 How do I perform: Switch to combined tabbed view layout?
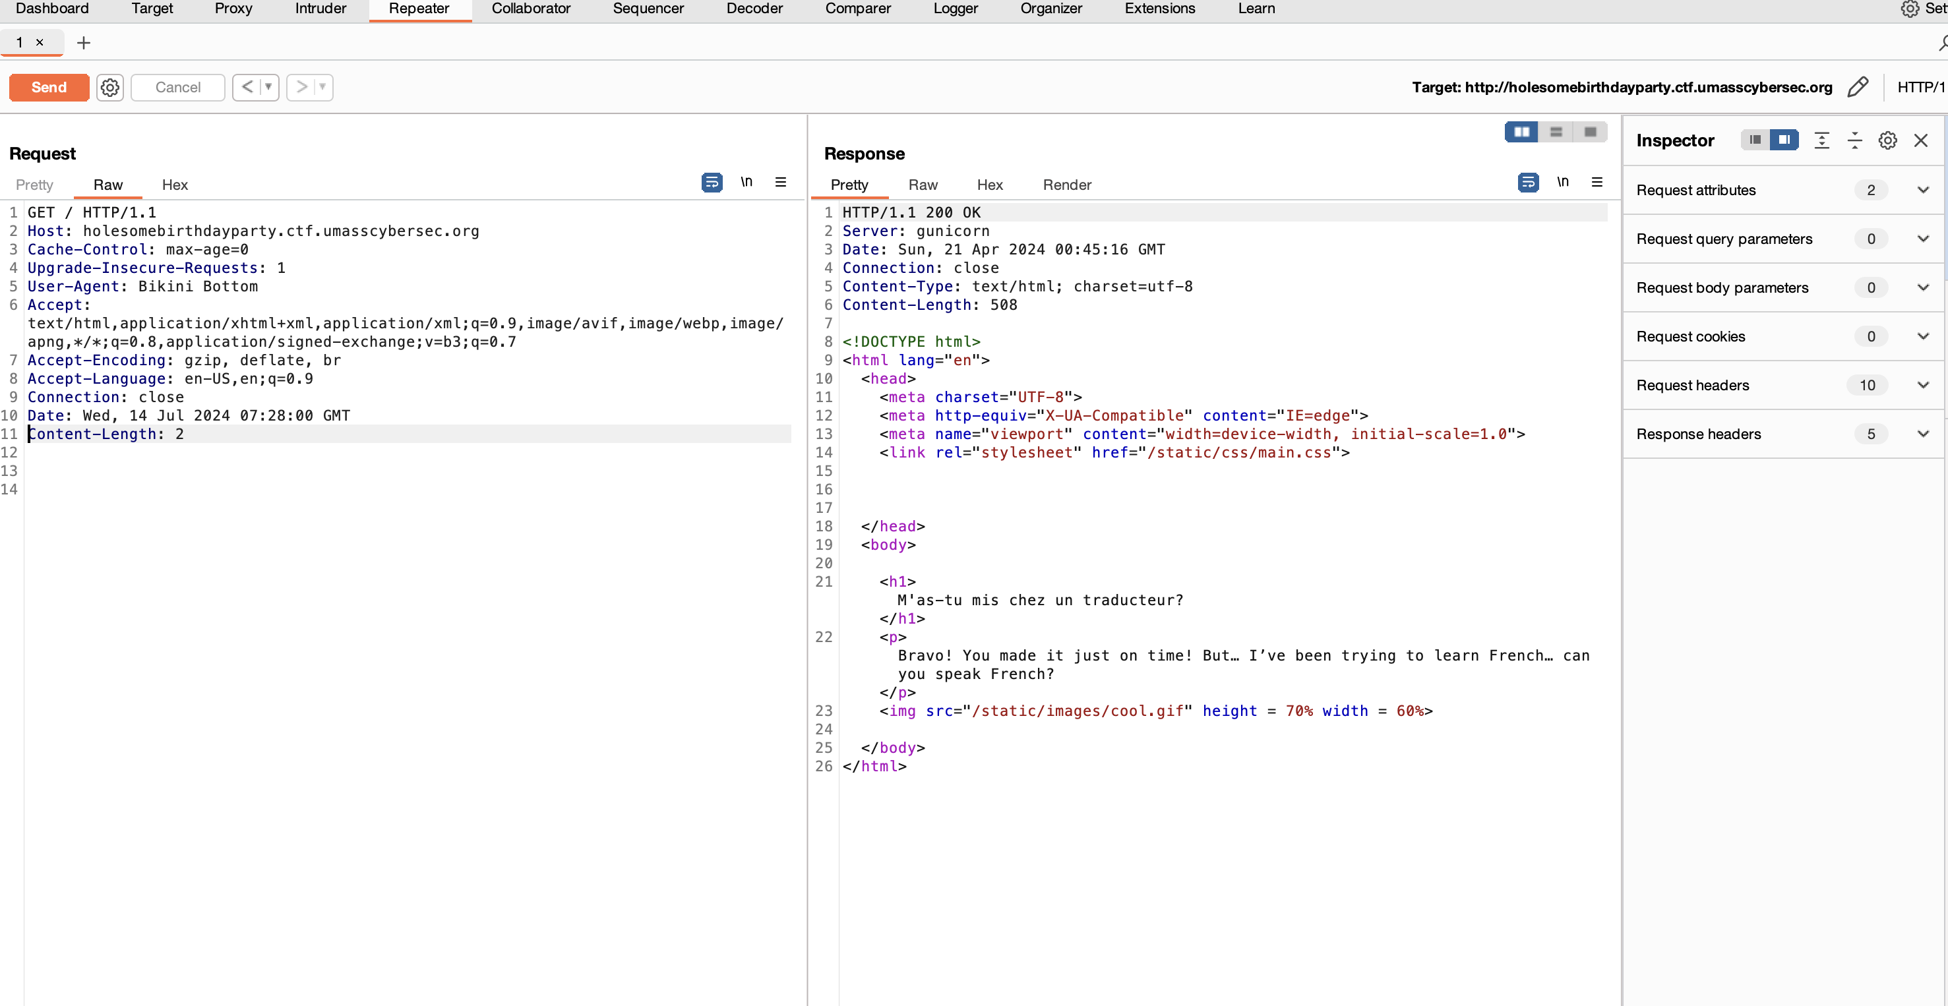[x=1589, y=131]
